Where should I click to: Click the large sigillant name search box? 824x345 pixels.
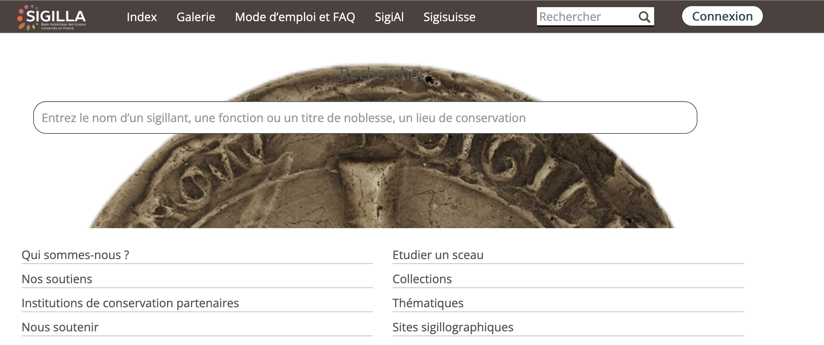coord(364,118)
